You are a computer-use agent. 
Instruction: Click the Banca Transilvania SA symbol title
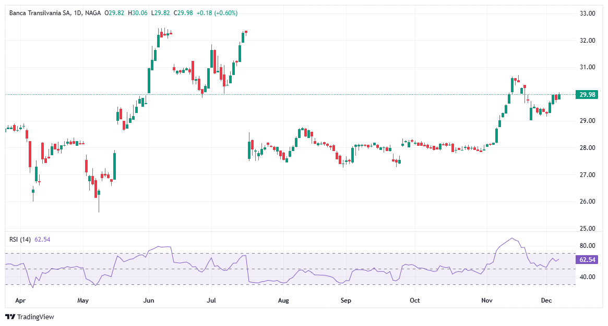[40, 13]
